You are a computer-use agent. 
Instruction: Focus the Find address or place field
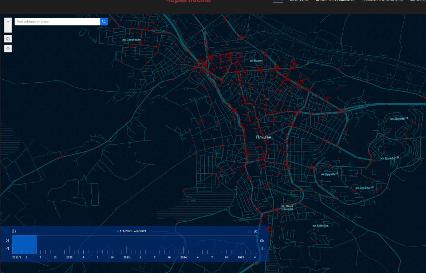(57, 22)
